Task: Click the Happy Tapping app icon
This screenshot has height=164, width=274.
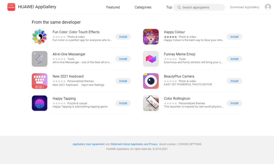Action: (39, 103)
